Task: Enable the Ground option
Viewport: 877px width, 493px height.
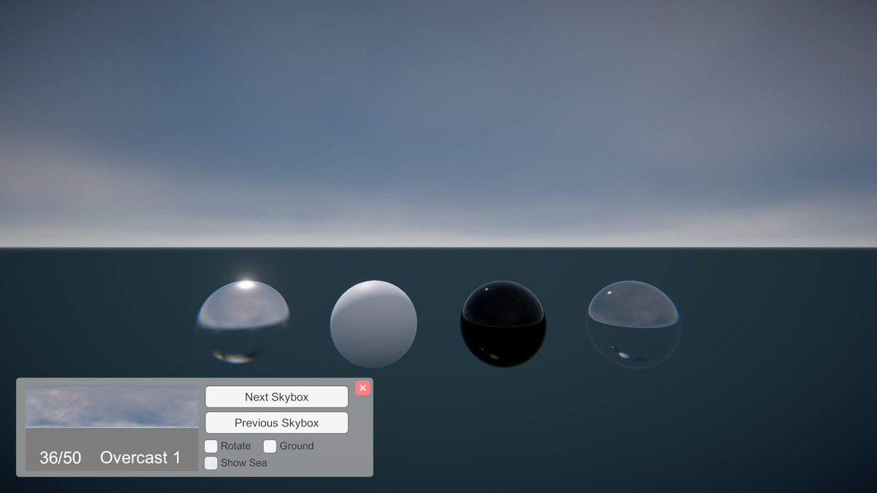Action: click(x=270, y=446)
